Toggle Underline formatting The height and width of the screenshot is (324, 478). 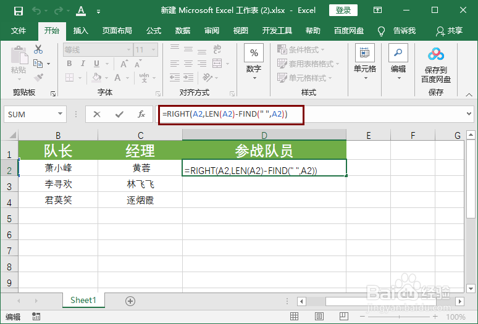pyautogui.click(x=96, y=64)
